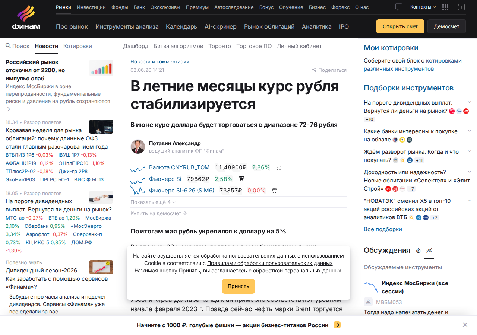Viewport: 477px width, 335px height.
Task: Click the МосБиржа ticker quote
Action: point(98,218)
